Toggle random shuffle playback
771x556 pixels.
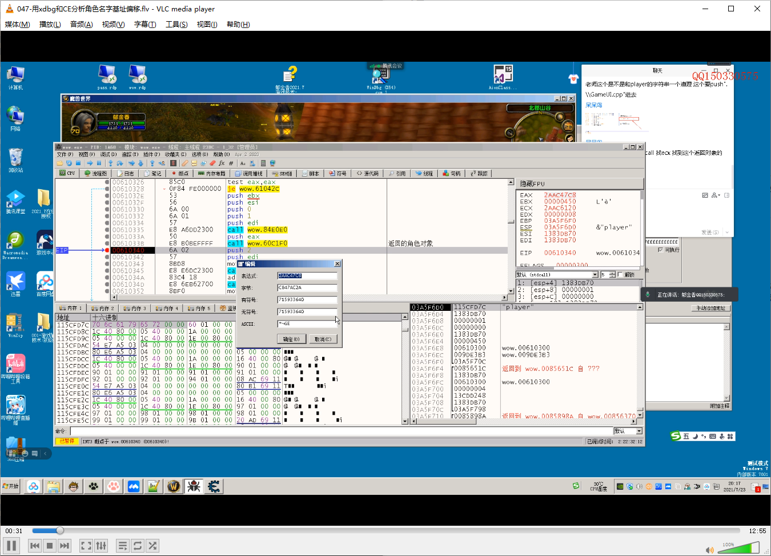pyautogui.click(x=152, y=546)
